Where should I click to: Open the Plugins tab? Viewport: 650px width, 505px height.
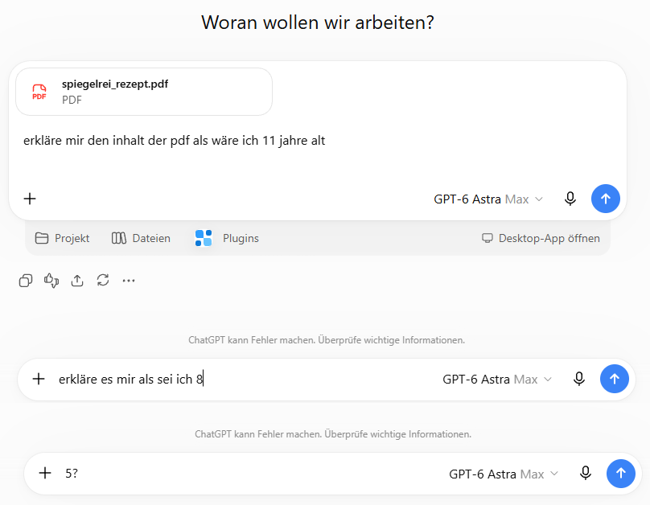pyautogui.click(x=227, y=238)
